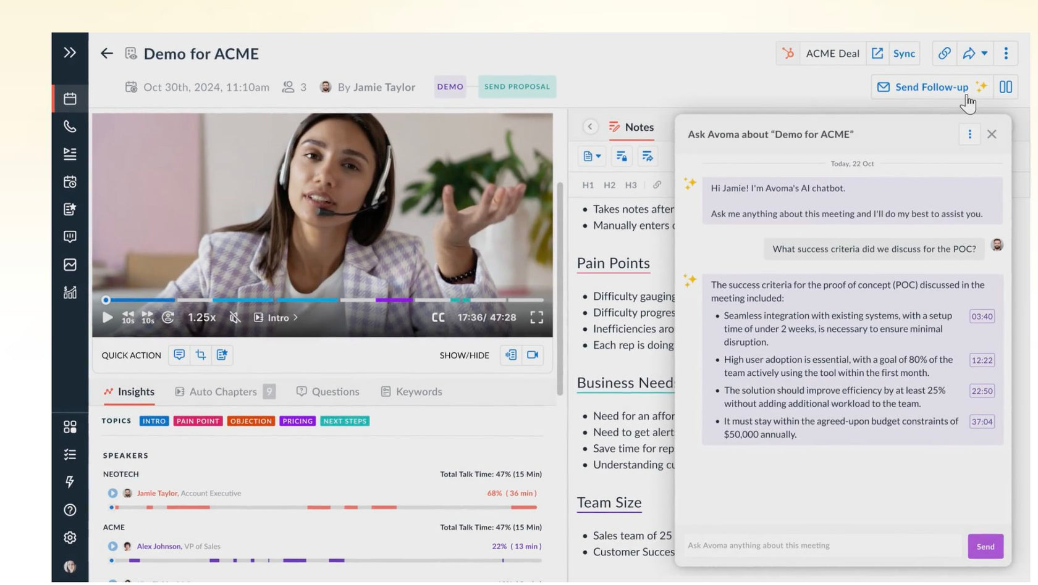Open the phone calls icon in sidebar

click(x=70, y=127)
